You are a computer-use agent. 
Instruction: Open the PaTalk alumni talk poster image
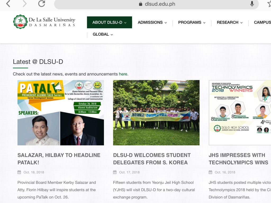coord(61,113)
